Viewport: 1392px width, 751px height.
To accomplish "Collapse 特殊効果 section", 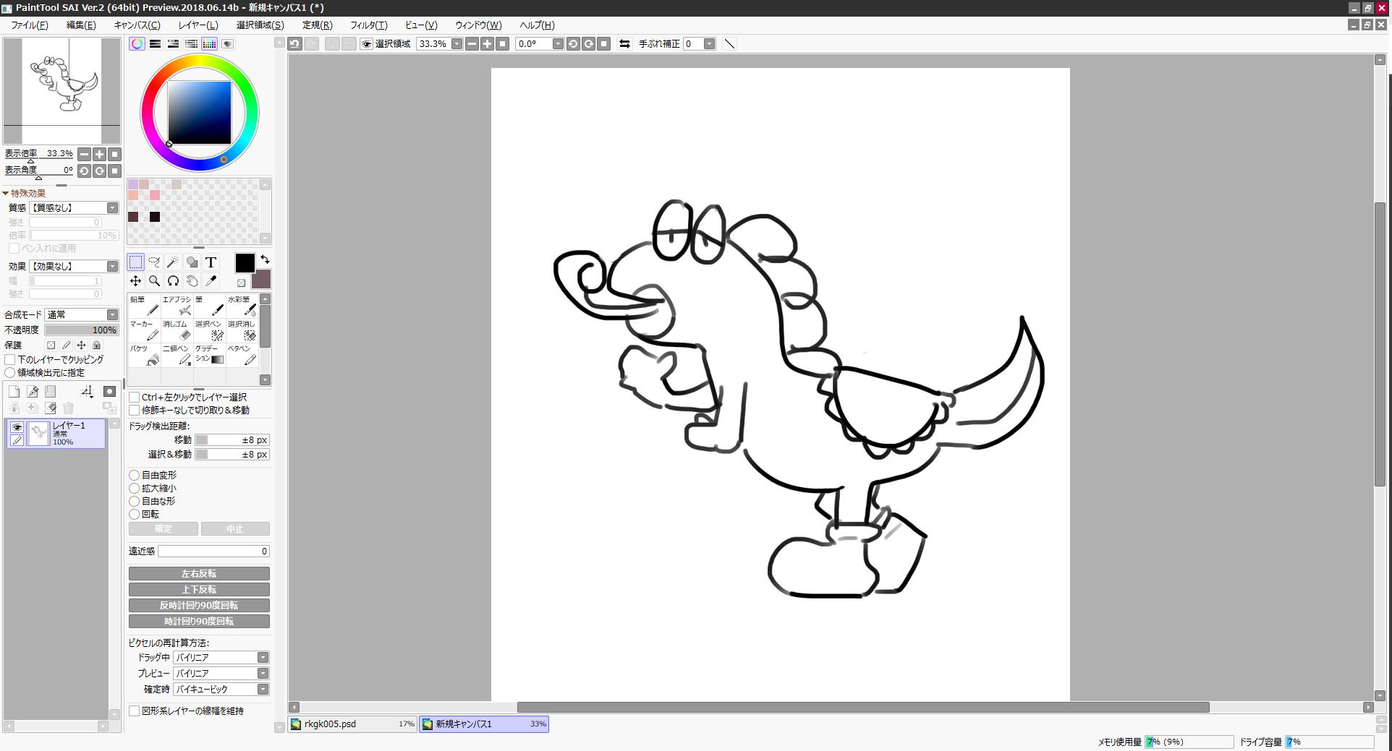I will click(6, 194).
